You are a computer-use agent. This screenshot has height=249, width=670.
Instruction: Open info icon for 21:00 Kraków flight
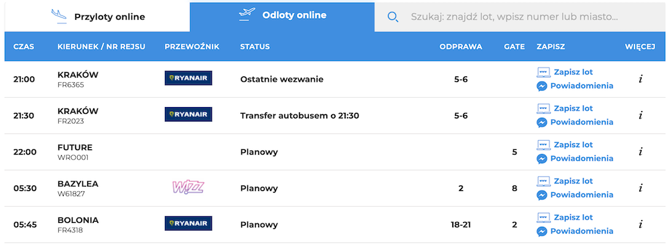pos(640,79)
